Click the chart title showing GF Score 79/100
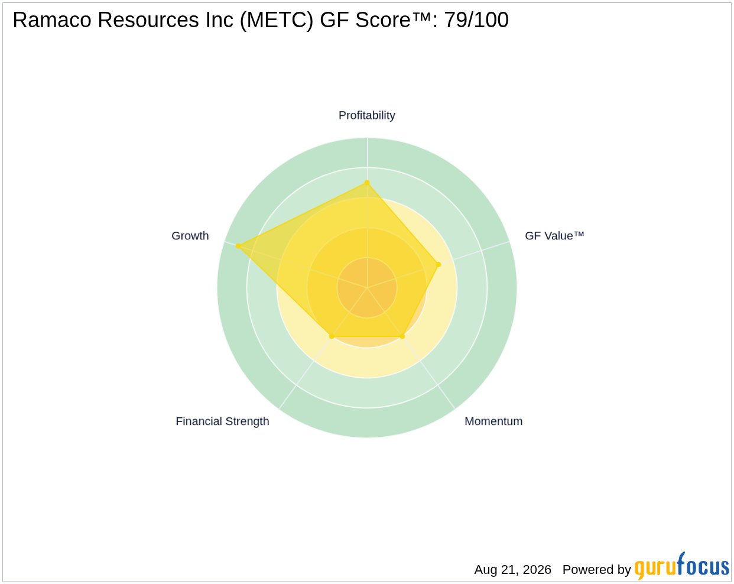 (x=261, y=20)
